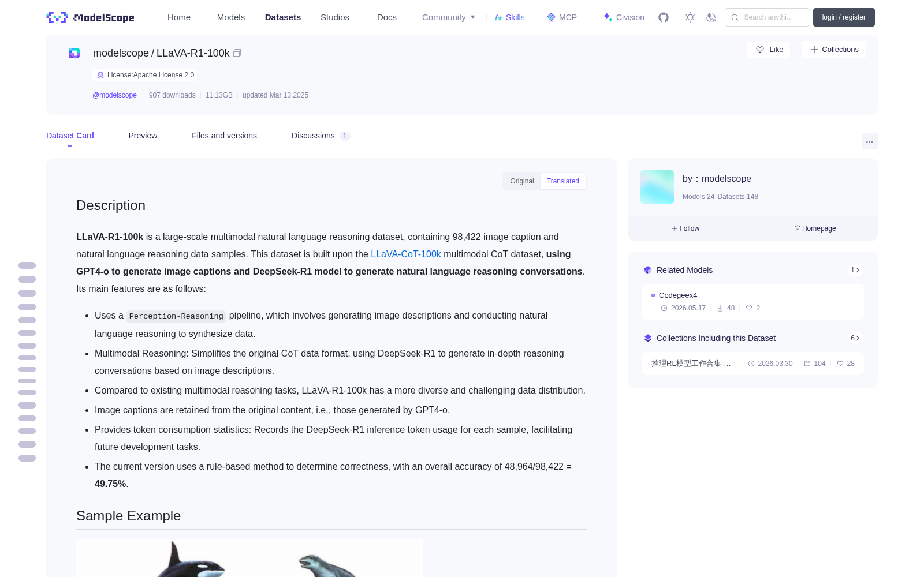Switch site language with translate icon
Viewport: 924px width, 577px height.
pyautogui.click(x=711, y=17)
